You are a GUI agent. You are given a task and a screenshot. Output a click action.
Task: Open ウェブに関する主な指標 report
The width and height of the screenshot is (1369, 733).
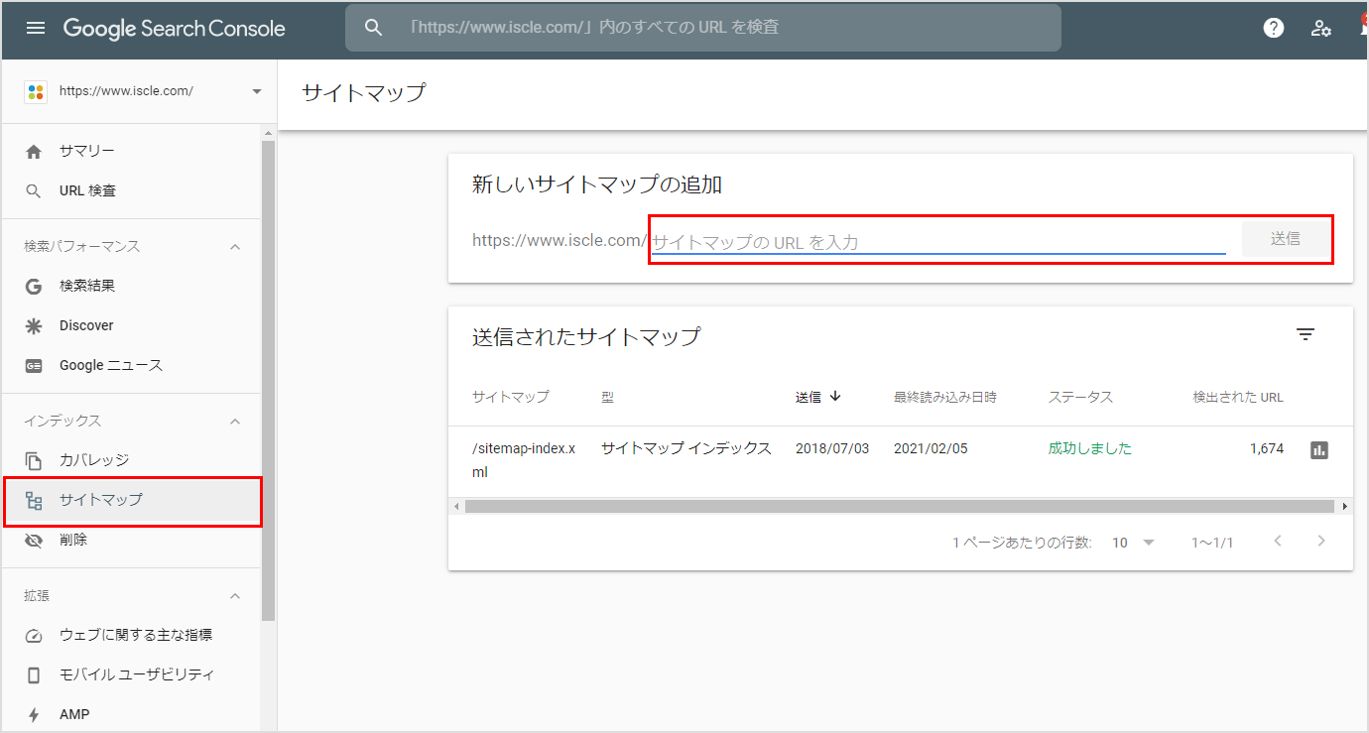click(x=131, y=636)
